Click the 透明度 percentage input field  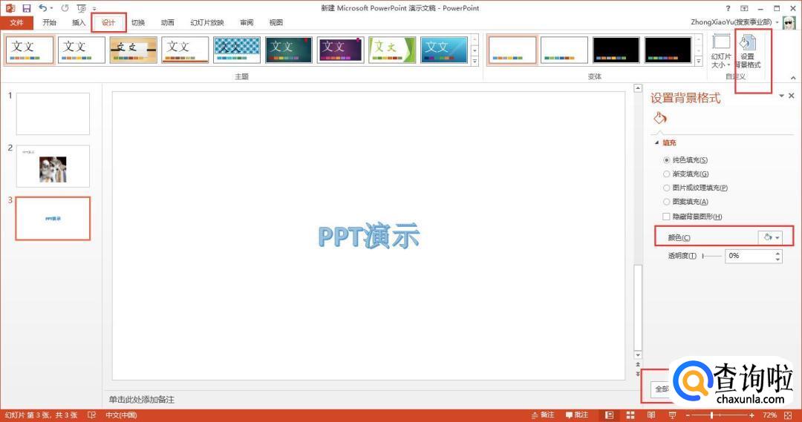pyautogui.click(x=749, y=255)
